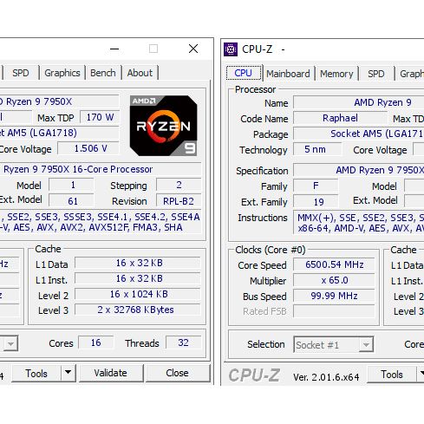Click Tools button in left window
The height and width of the screenshot is (424, 424).
[36, 374]
